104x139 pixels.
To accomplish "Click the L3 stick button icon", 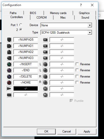I will [45, 89].
